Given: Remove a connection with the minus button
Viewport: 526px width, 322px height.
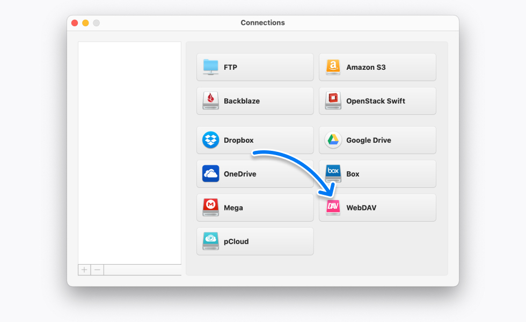Looking at the screenshot, I should 97,270.
